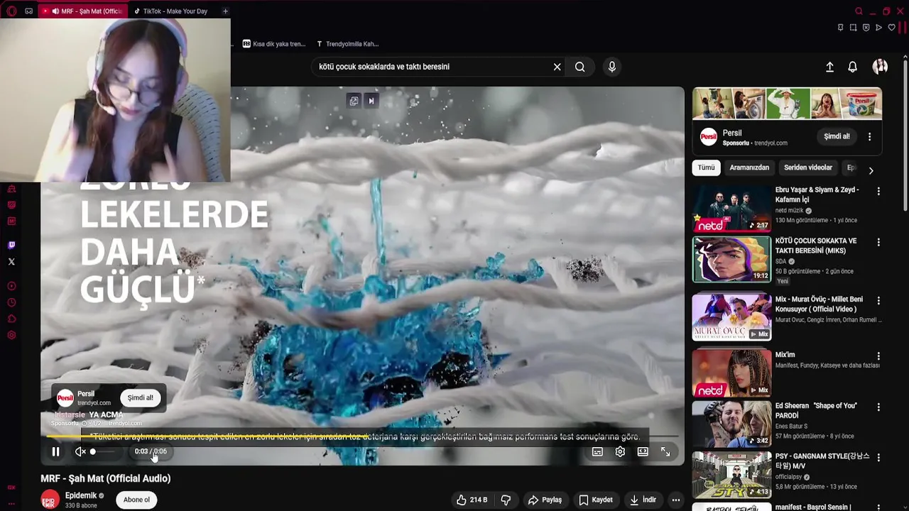Open History clock icon in sidebar
The image size is (909, 511).
[x=11, y=302]
